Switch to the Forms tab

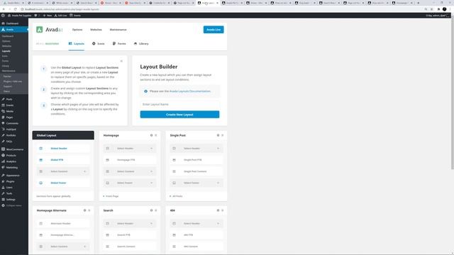tap(119, 44)
